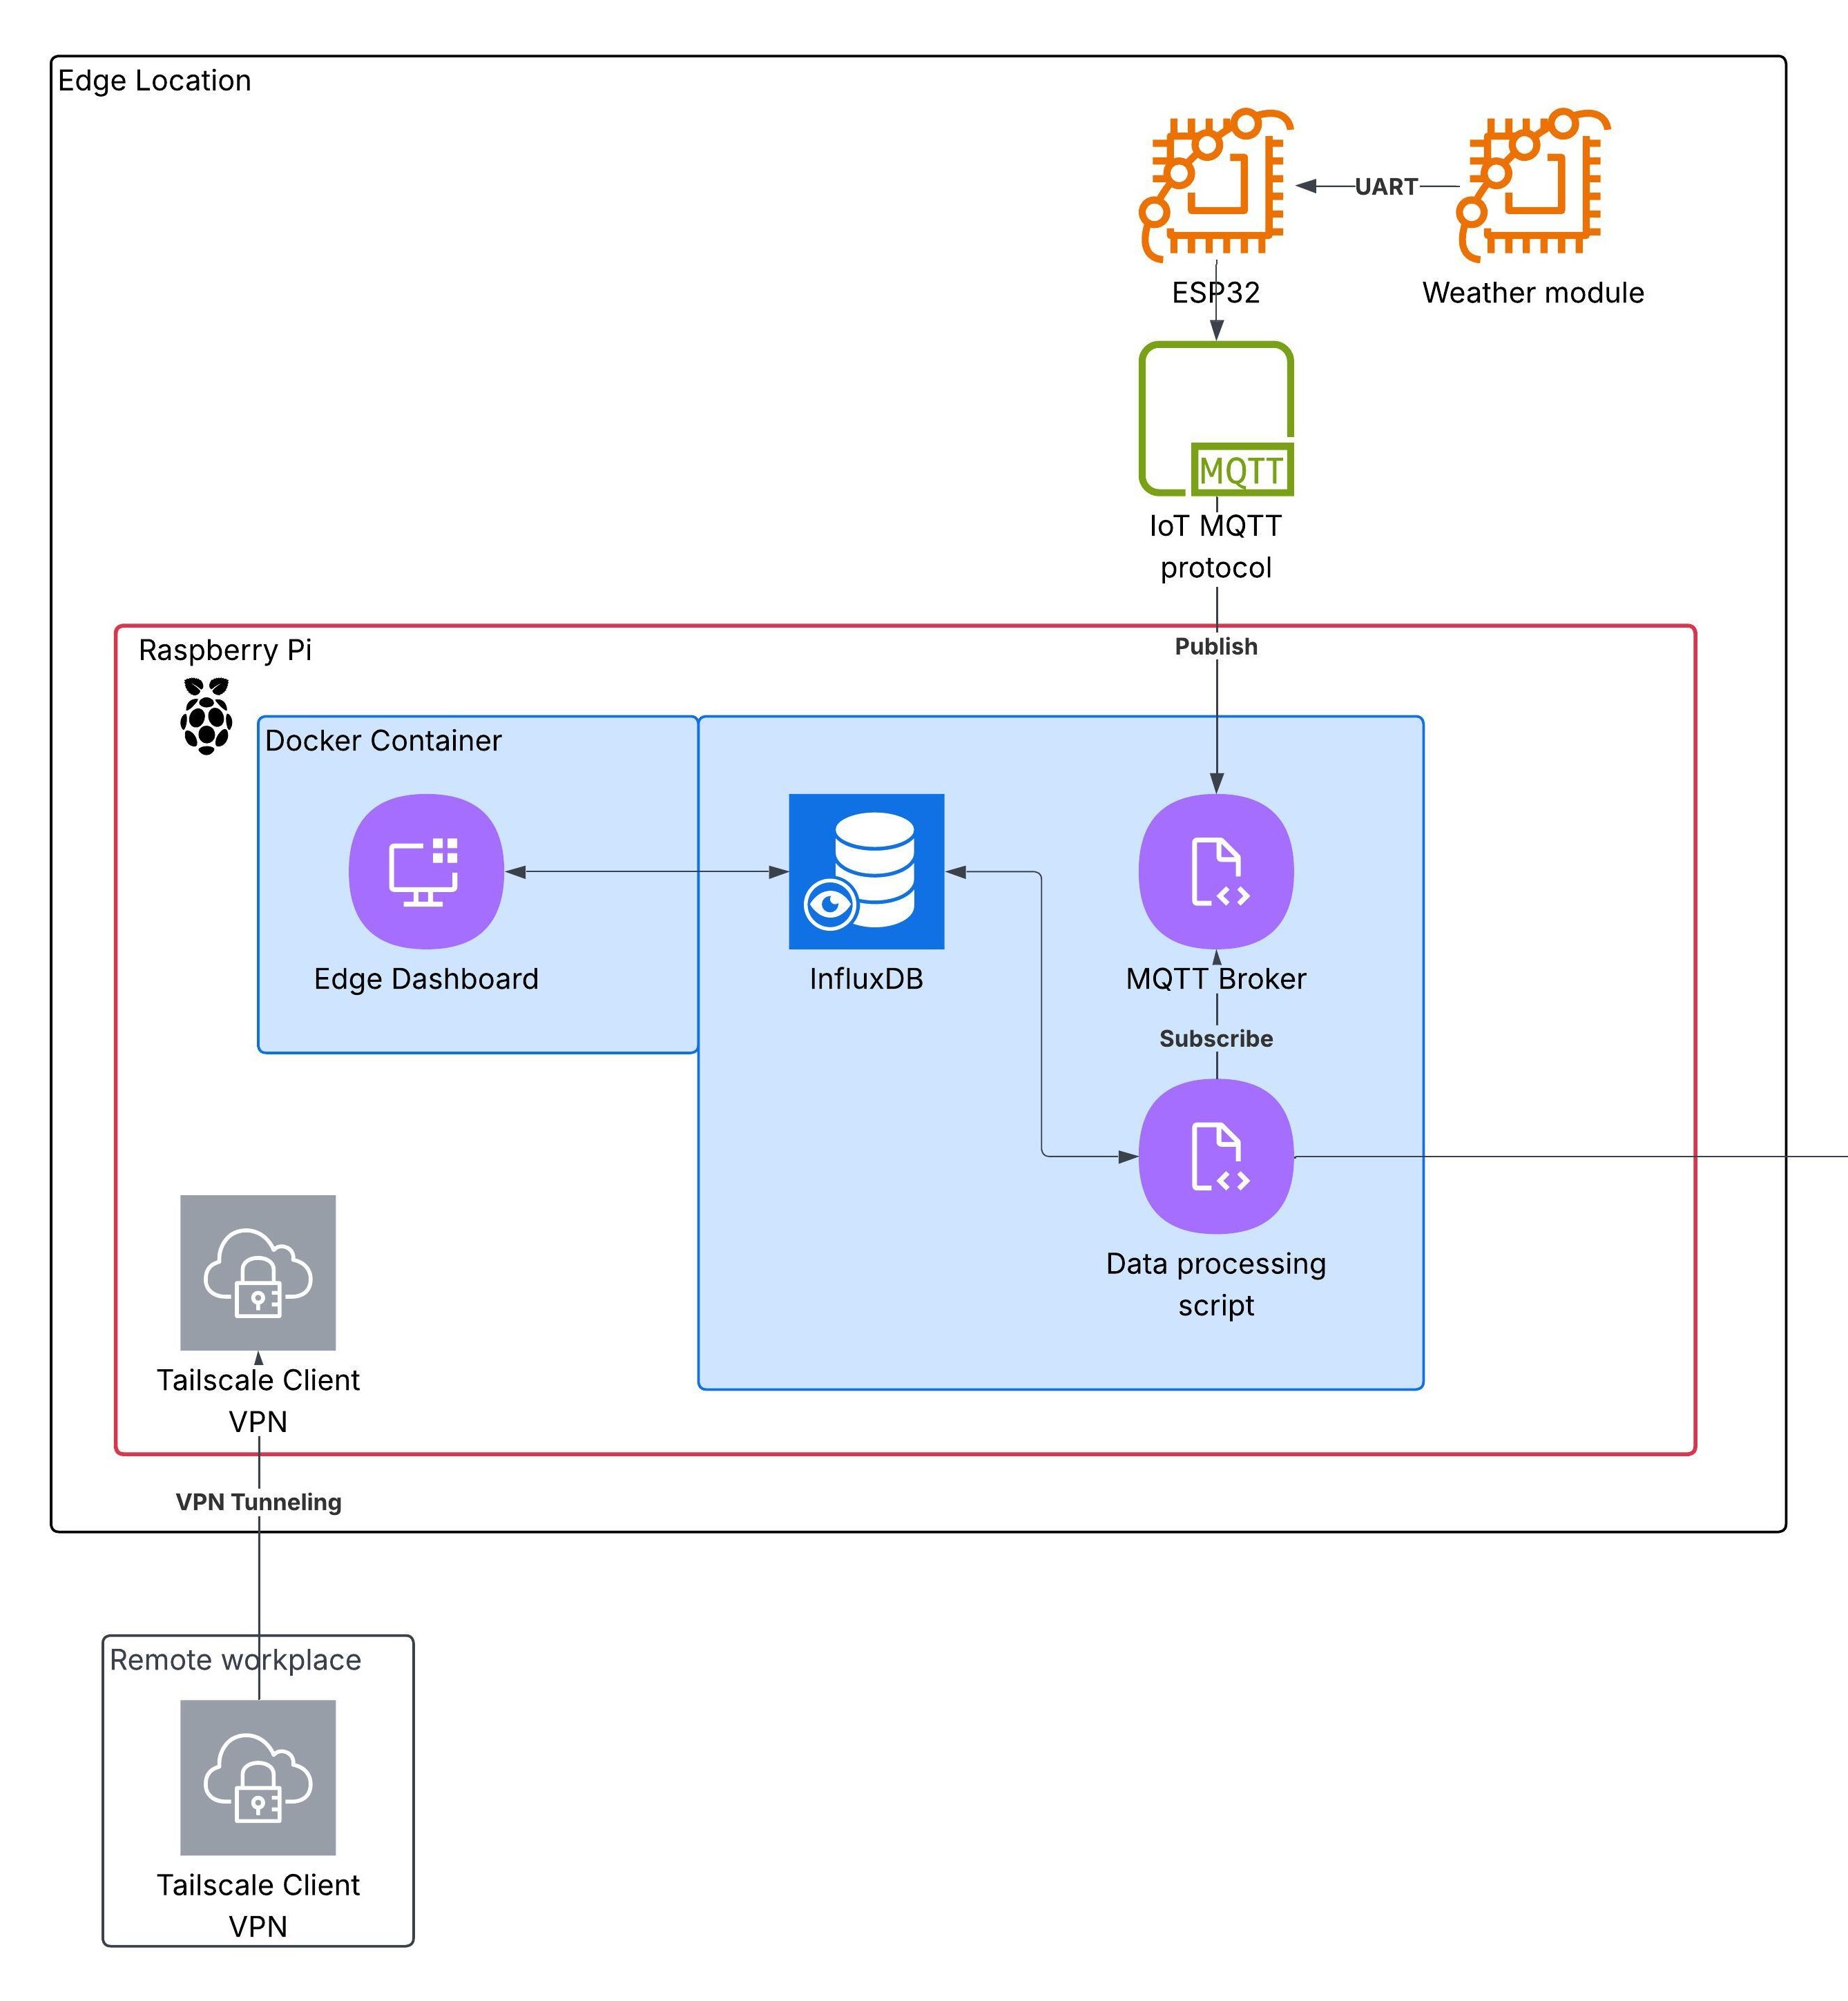Select the Docker Container box title
The height and width of the screenshot is (2001, 1848).
[x=383, y=741]
